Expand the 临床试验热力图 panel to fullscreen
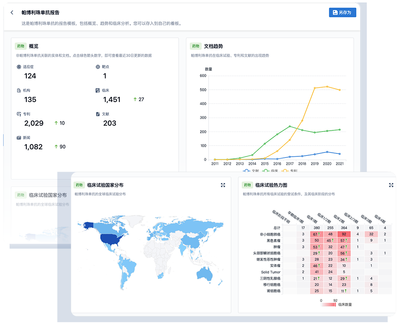Viewport: 404px width, 331px height. (391, 185)
